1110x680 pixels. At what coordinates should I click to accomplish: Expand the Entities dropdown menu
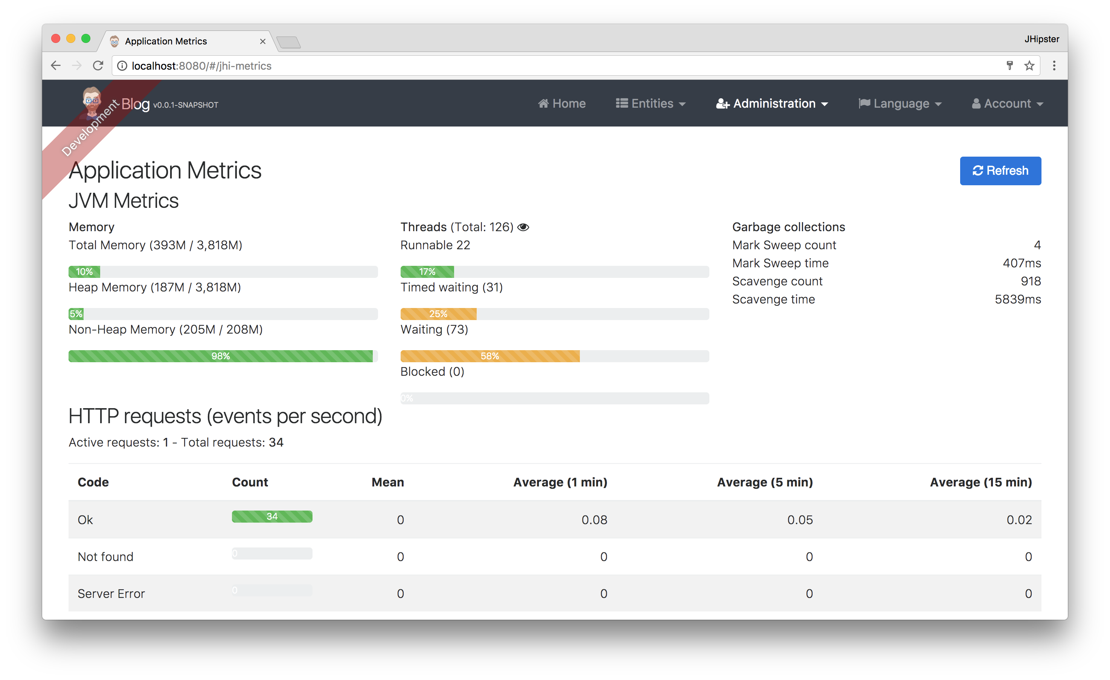651,104
